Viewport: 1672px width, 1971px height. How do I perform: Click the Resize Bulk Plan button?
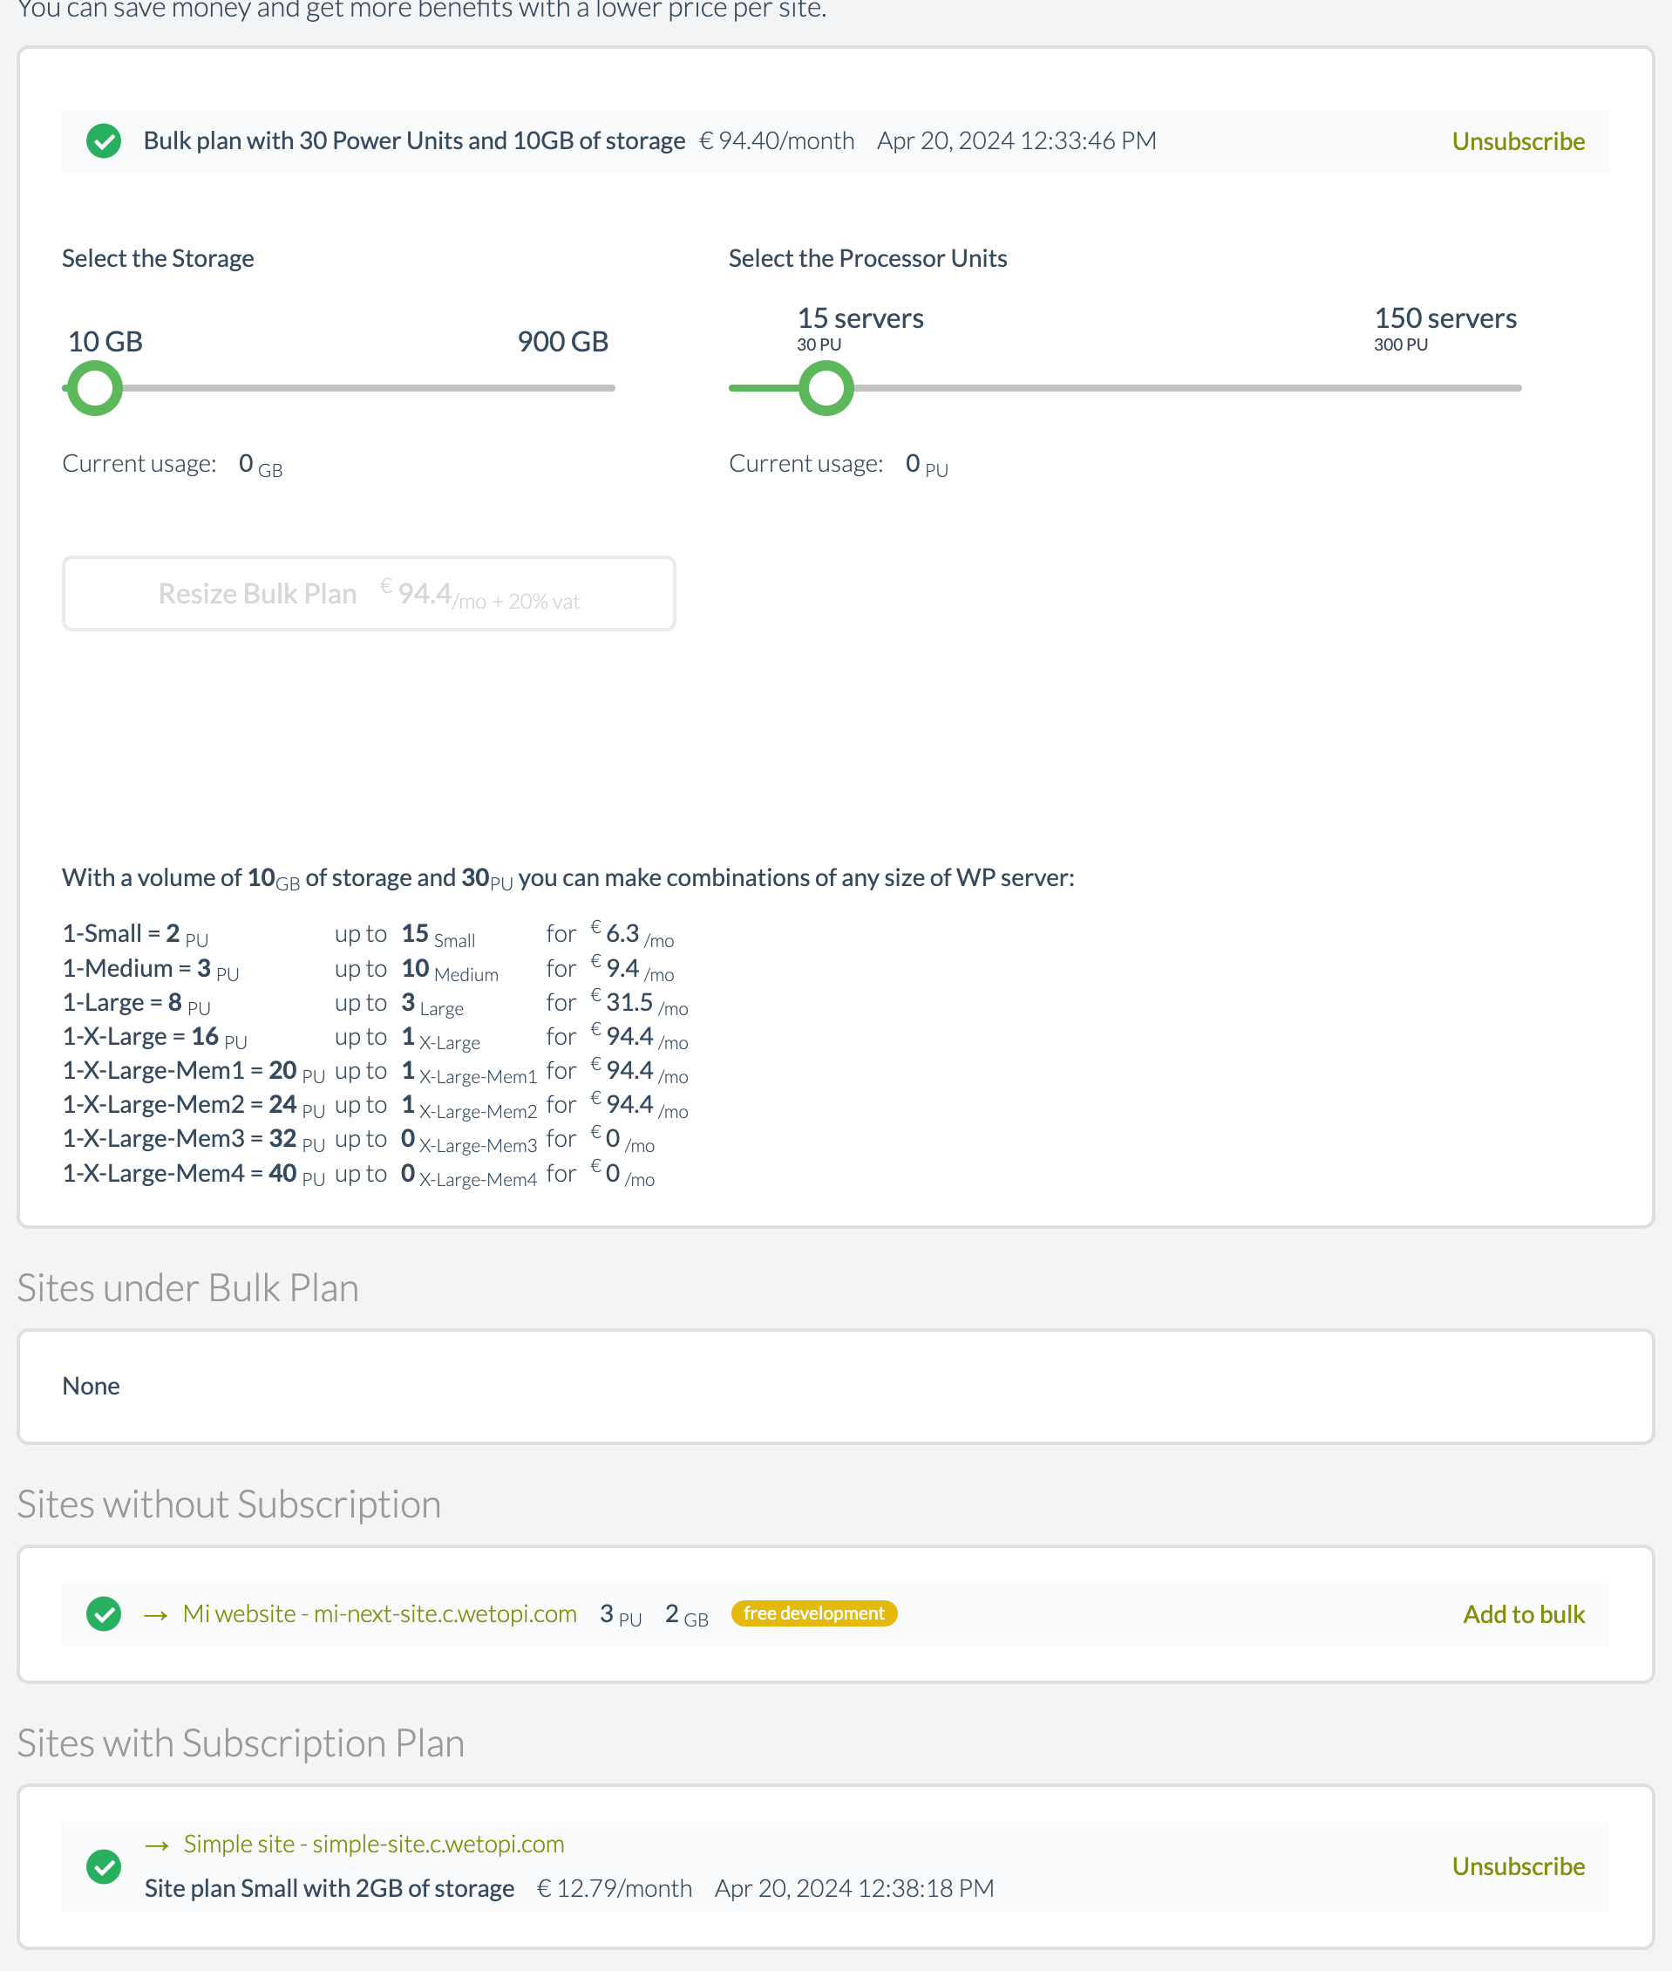pos(369,594)
